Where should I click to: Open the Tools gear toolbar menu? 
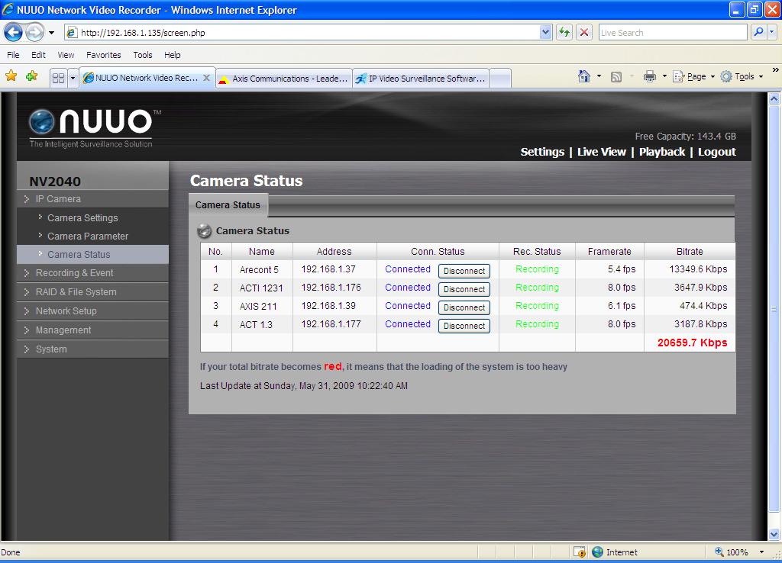[742, 76]
